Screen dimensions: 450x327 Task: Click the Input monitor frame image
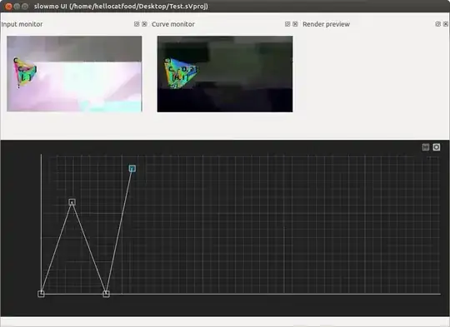tap(74, 74)
